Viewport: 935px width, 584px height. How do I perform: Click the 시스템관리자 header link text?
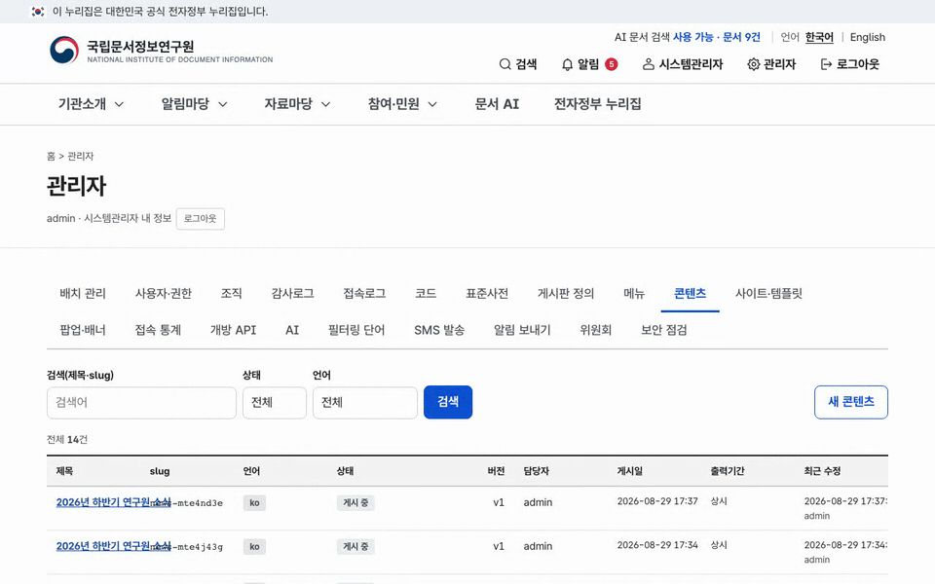click(x=692, y=64)
